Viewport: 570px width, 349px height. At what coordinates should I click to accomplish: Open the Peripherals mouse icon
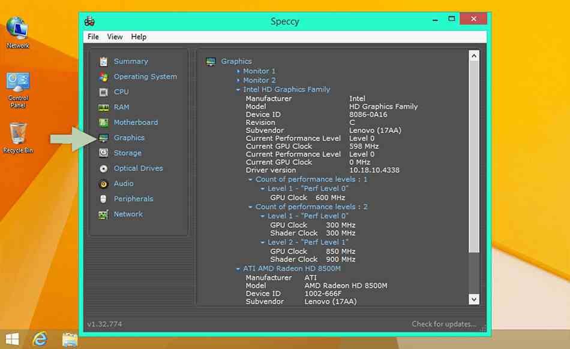[103, 199]
